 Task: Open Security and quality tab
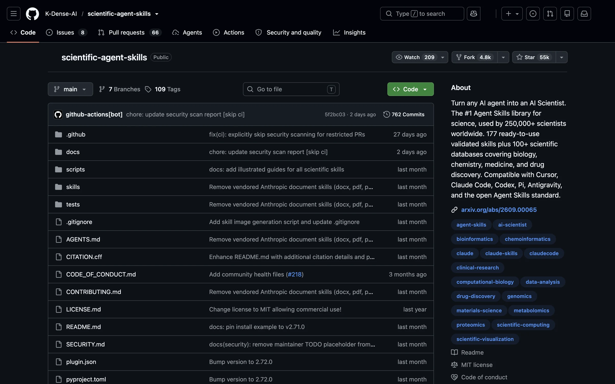tap(288, 33)
